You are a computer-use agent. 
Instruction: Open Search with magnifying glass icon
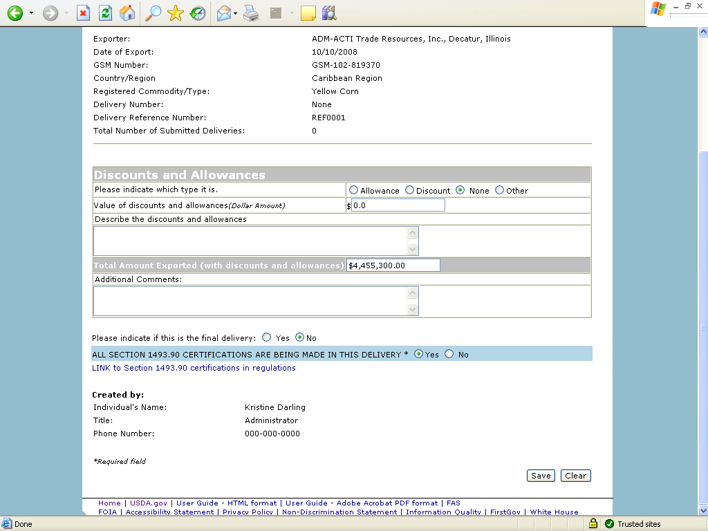click(x=153, y=13)
